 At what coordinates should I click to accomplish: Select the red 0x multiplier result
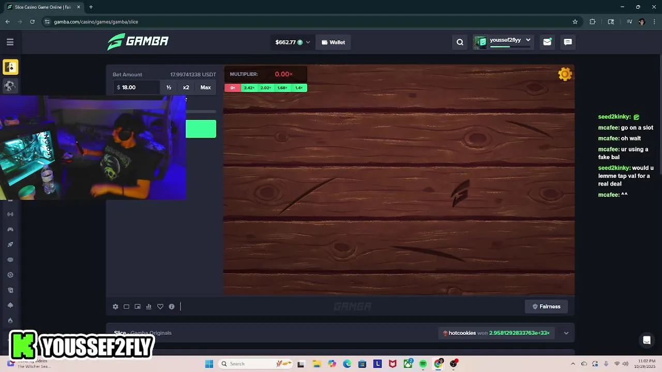233,88
